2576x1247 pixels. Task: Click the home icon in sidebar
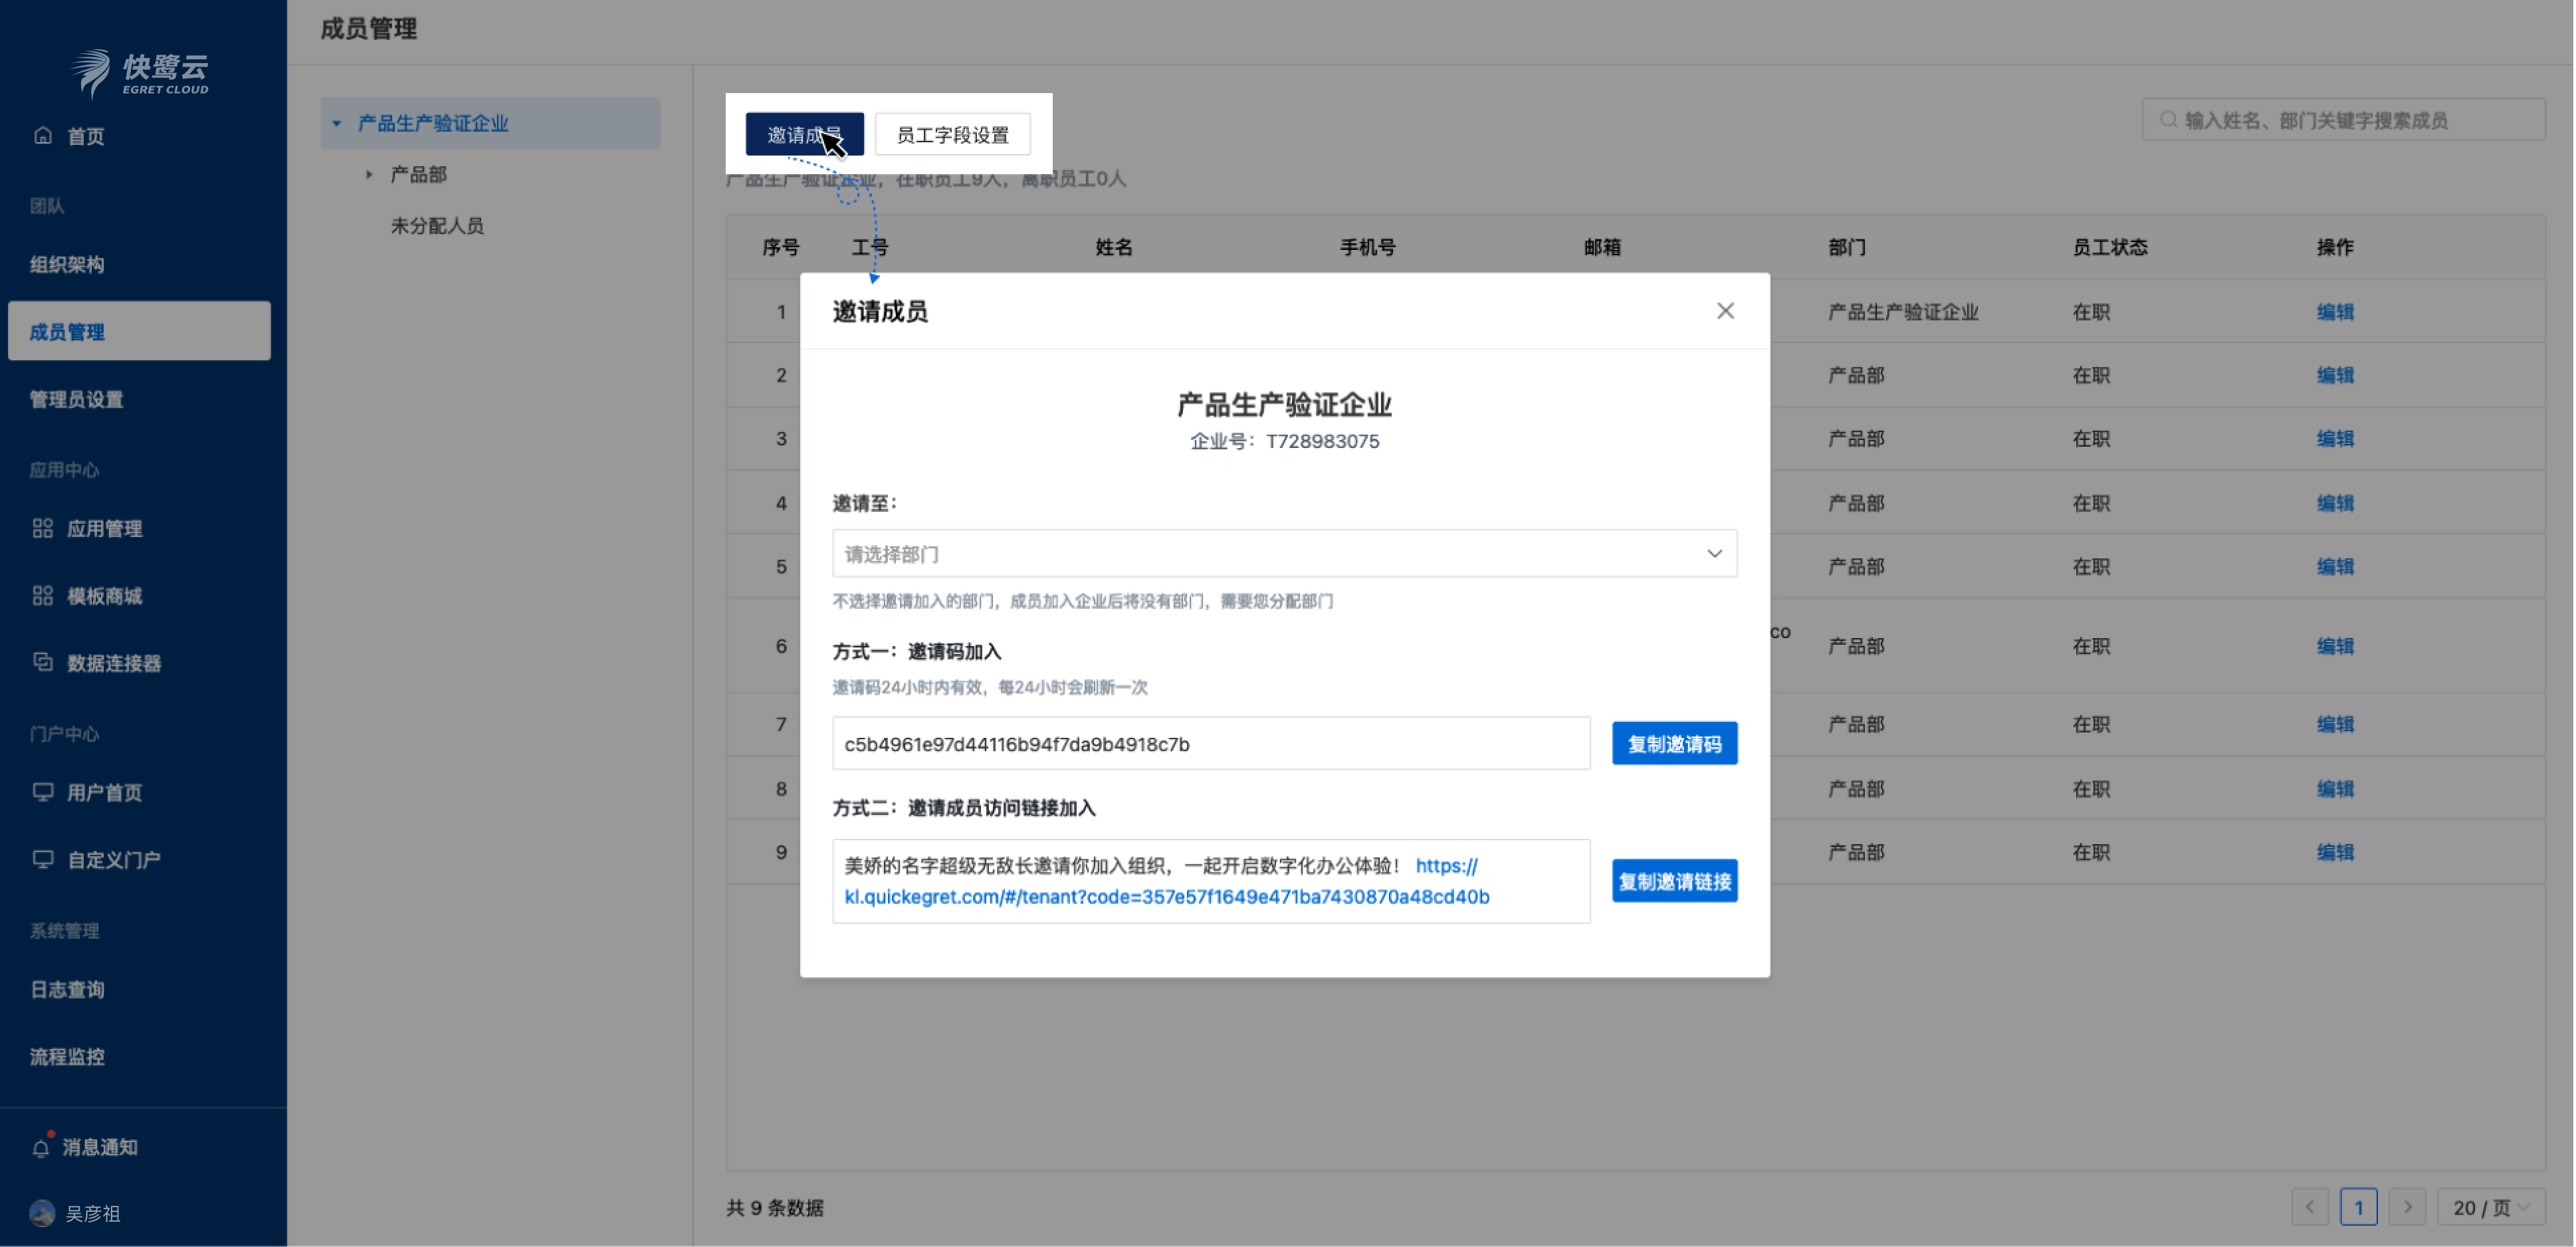[x=42, y=135]
